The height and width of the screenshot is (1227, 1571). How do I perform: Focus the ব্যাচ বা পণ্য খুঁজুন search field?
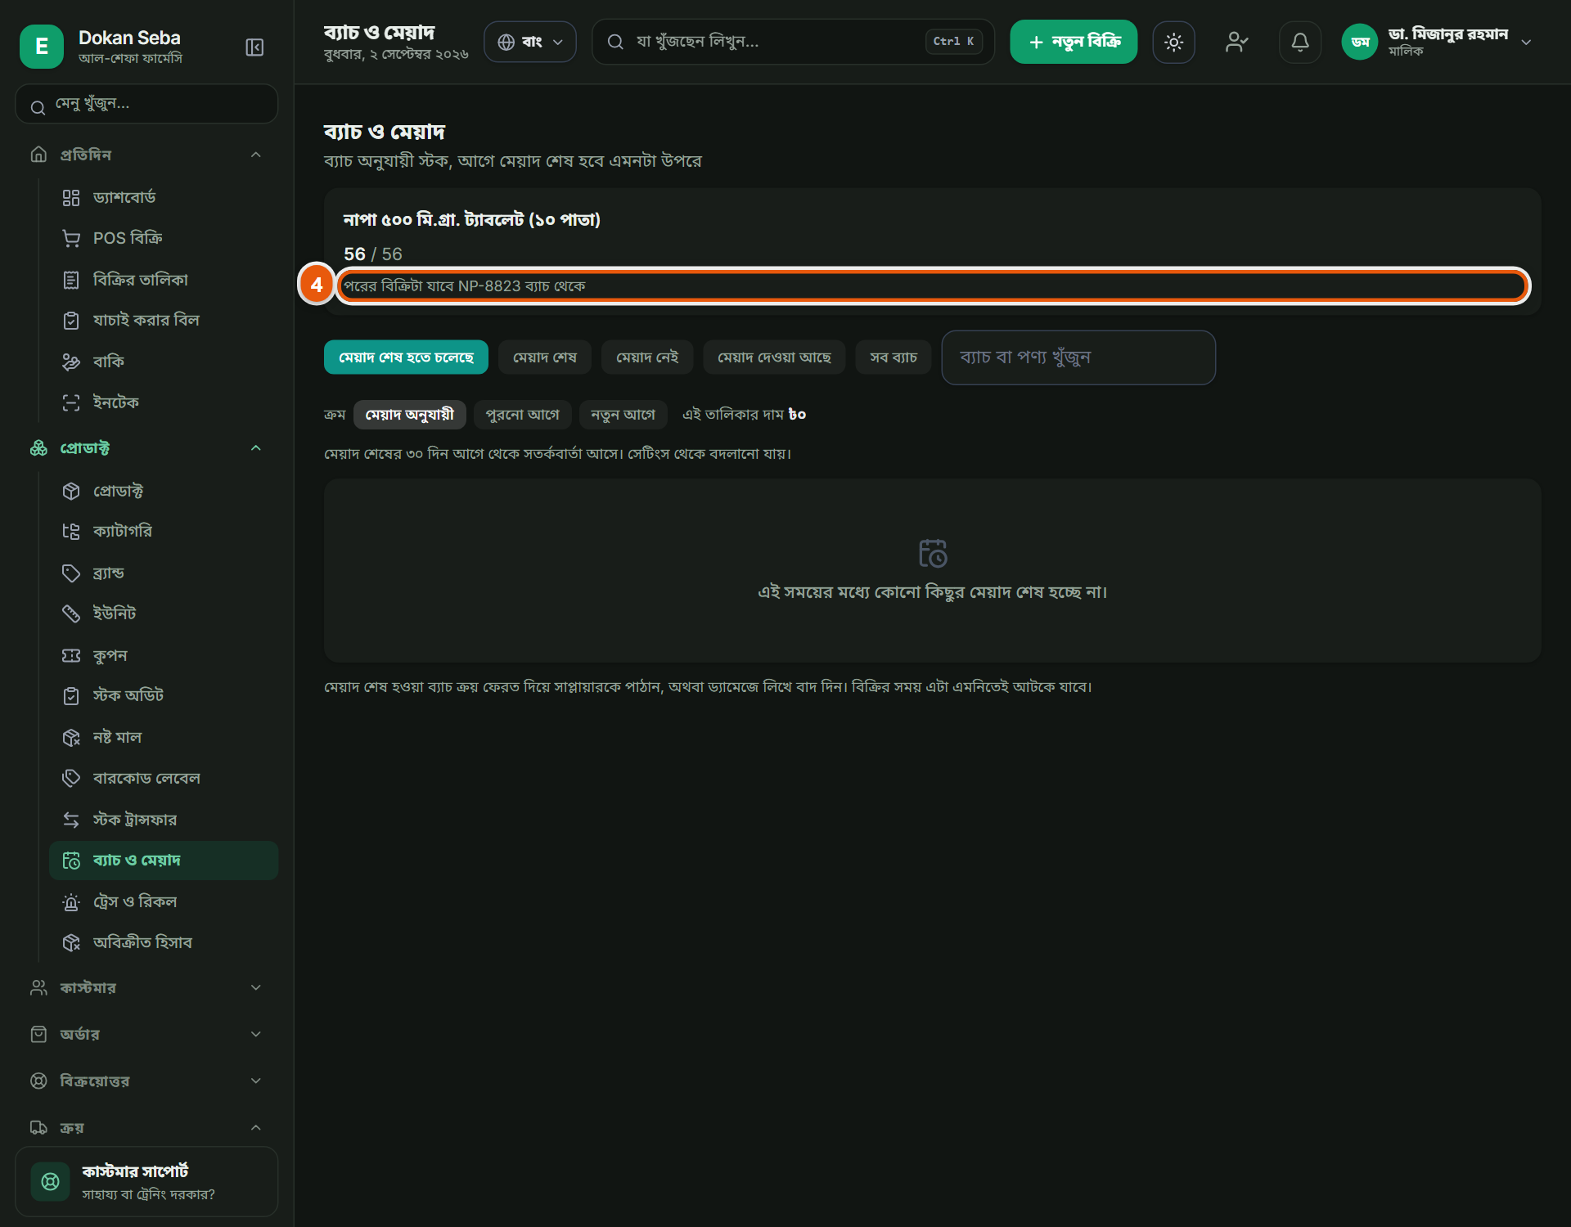point(1078,357)
